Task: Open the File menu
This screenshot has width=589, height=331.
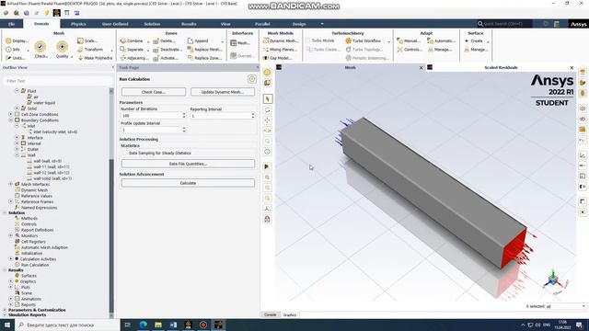Action: 12,24
